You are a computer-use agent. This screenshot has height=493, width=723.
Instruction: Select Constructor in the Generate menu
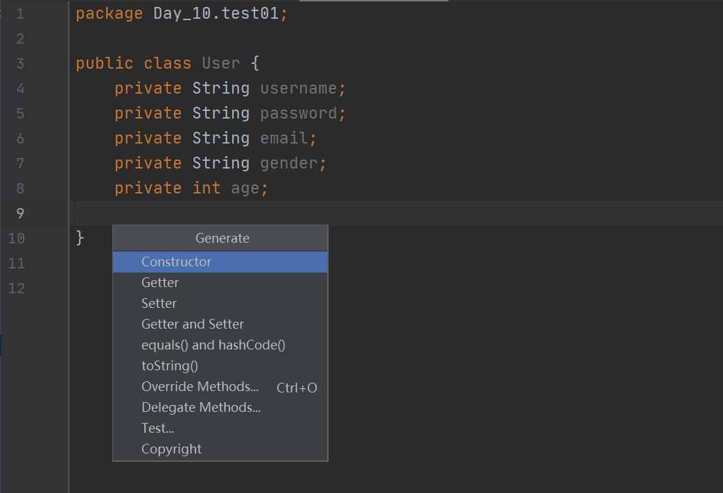click(x=176, y=262)
